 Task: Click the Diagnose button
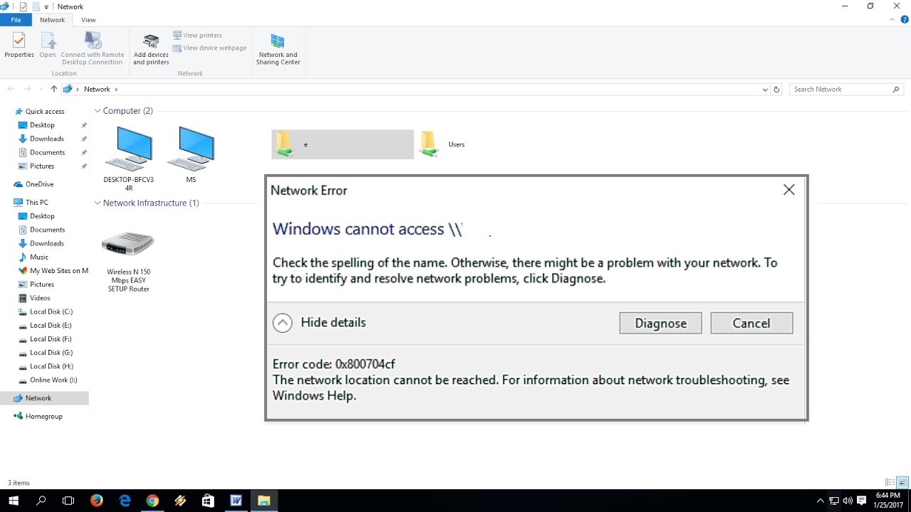tap(660, 323)
